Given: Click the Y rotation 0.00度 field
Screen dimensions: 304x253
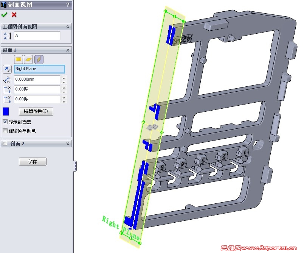Looking at the screenshot, I should pos(37,99).
